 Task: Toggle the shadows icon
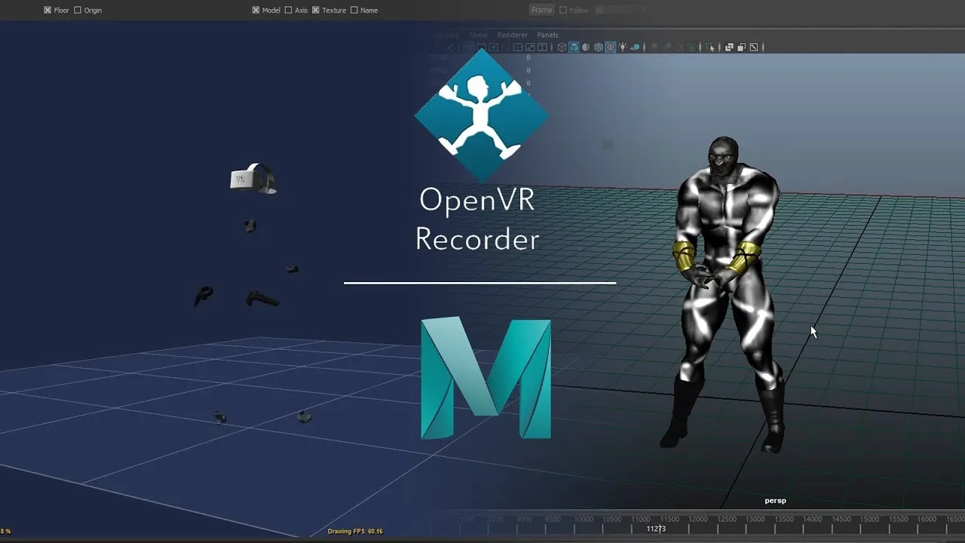(x=636, y=47)
